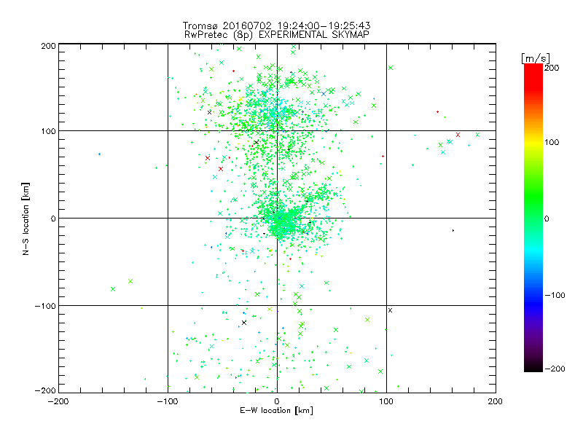Click the velocity colorbar
Viewport: 583px width, 437px height.
[533, 218]
